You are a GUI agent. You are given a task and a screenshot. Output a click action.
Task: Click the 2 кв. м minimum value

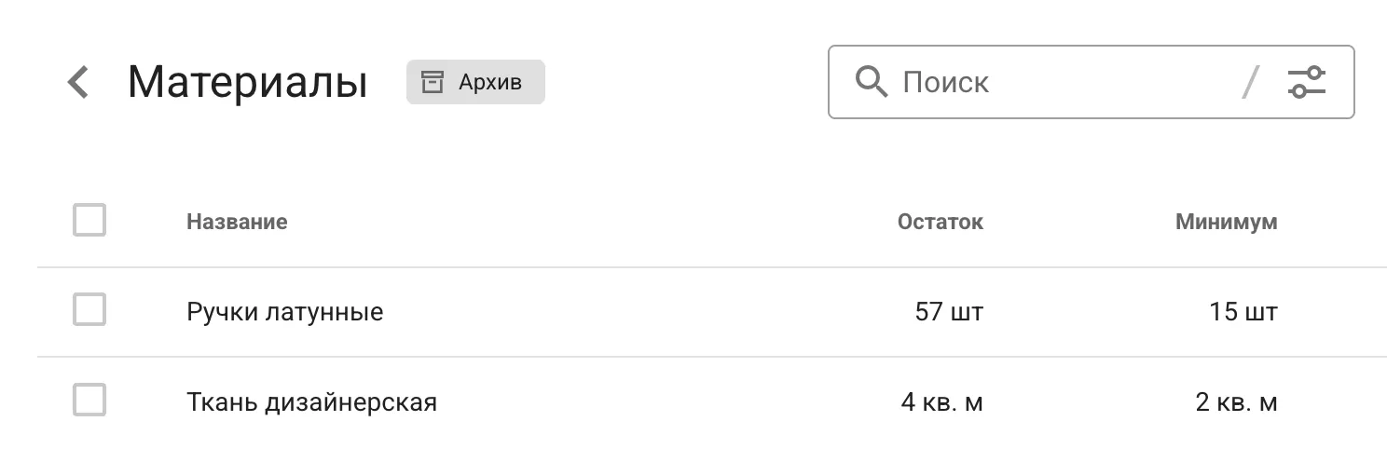[1235, 402]
